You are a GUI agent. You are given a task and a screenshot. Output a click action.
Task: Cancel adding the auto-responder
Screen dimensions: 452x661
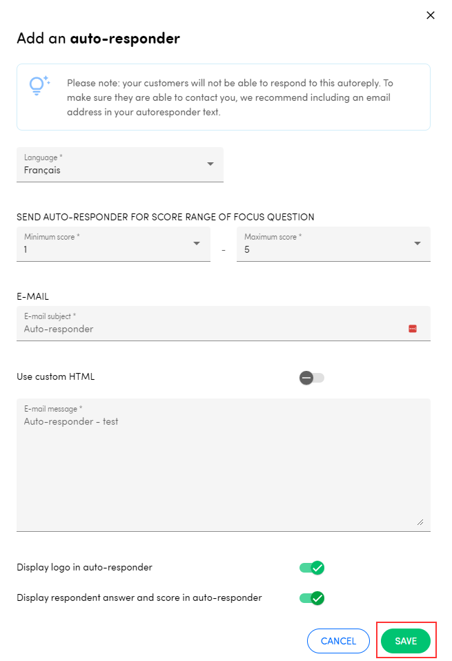339,641
